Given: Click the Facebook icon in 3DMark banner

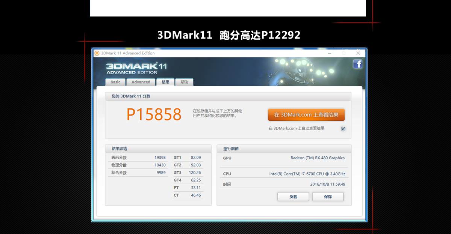Looking at the screenshot, I should click(x=357, y=64).
